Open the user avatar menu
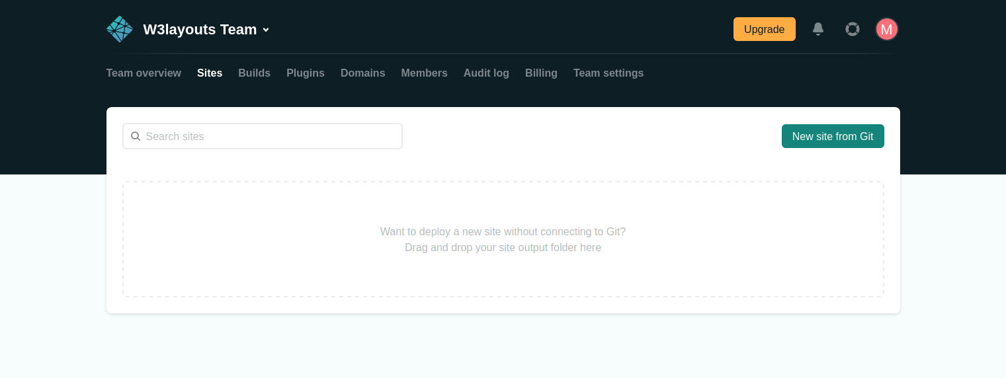Screen dimensions: 1006x378 pyautogui.click(x=887, y=29)
